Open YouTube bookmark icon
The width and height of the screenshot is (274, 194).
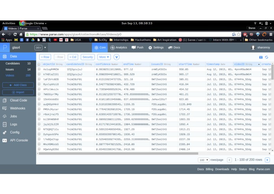(x=55, y=40)
